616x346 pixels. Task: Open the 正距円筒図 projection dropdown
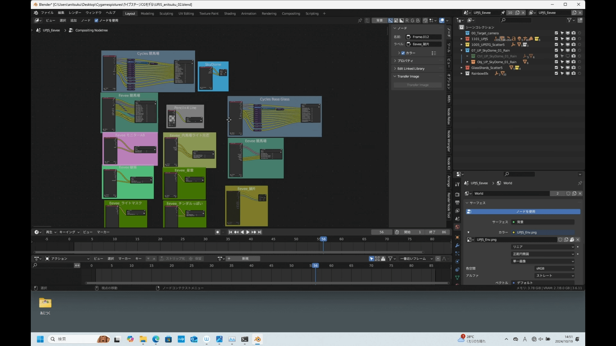point(543,254)
